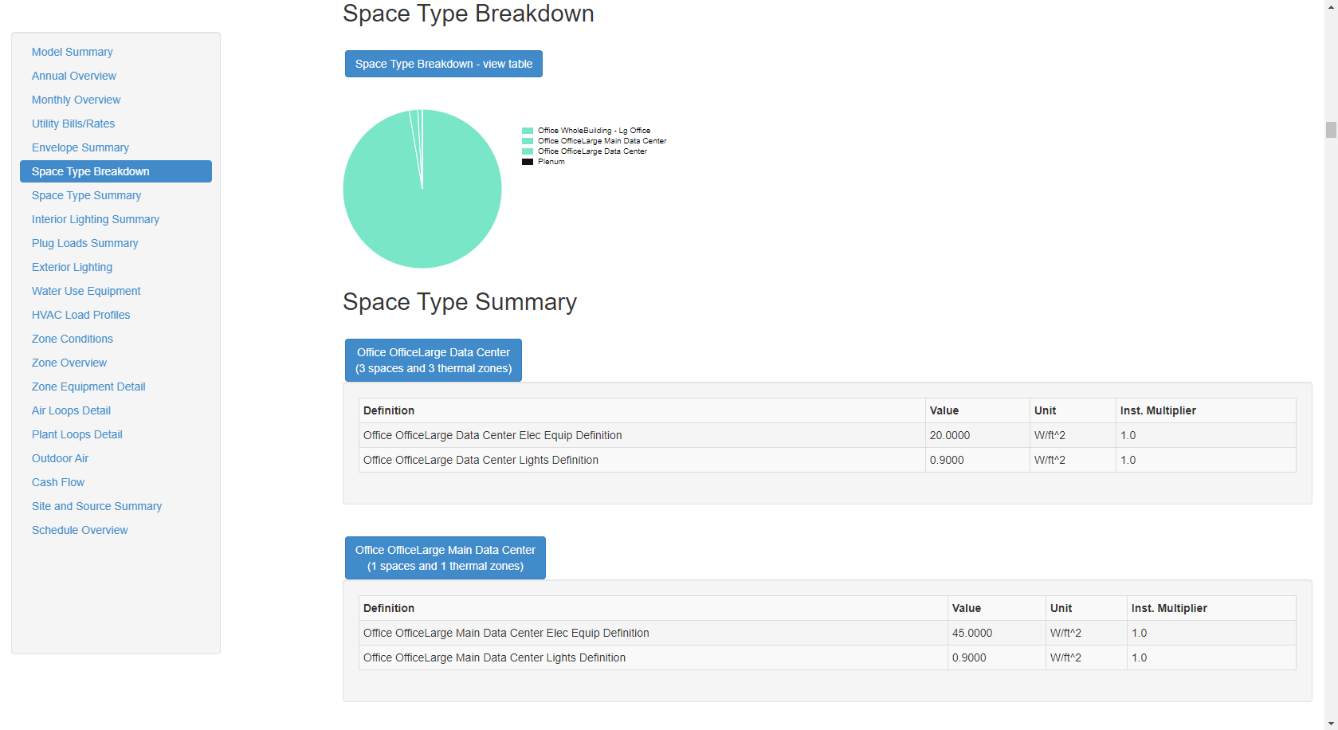1338x730 pixels.
Task: Go to Monthly Overview
Action: (x=76, y=100)
